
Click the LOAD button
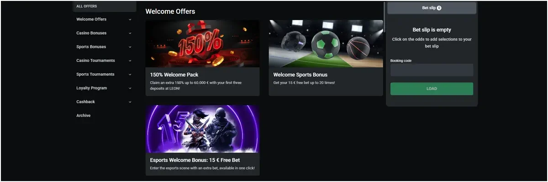click(432, 89)
